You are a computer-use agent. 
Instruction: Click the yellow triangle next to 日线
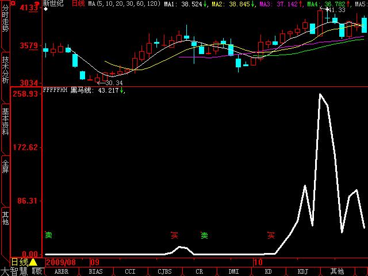point(33,262)
